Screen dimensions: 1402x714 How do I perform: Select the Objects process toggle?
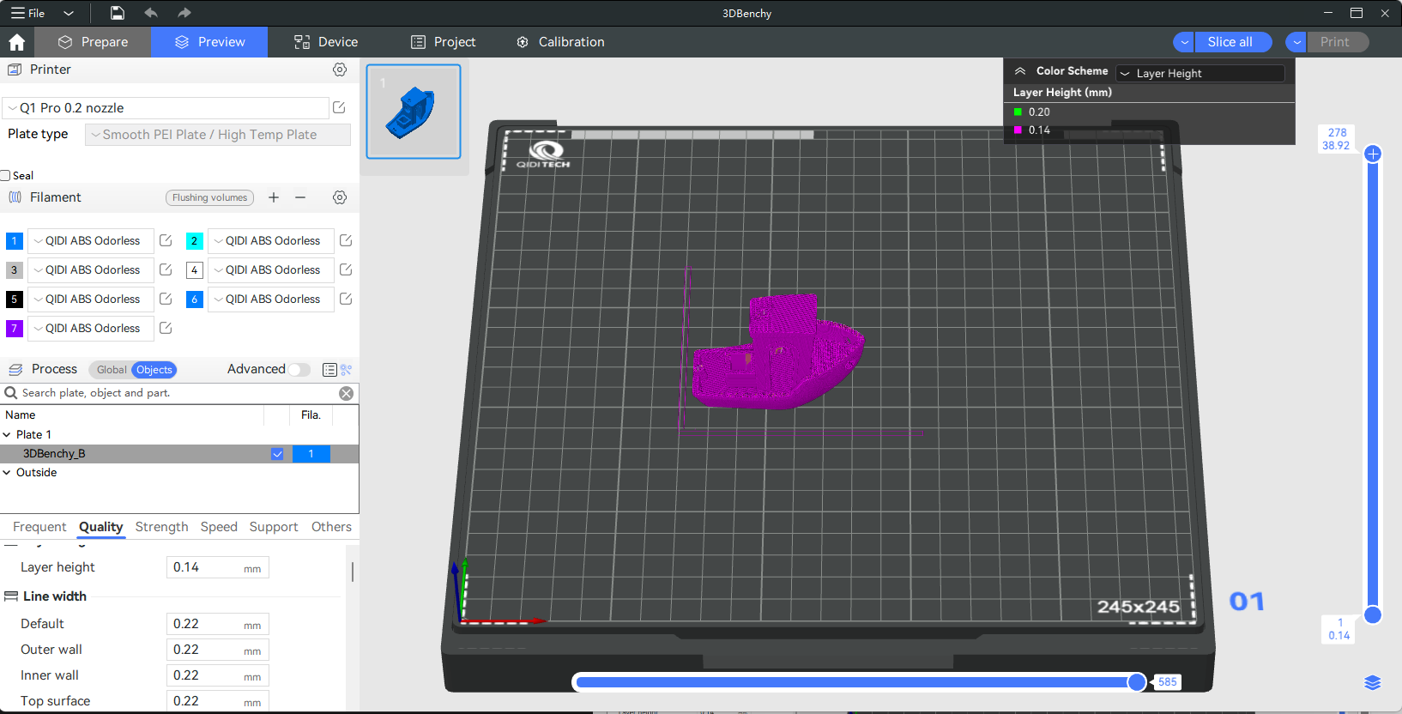coord(154,370)
